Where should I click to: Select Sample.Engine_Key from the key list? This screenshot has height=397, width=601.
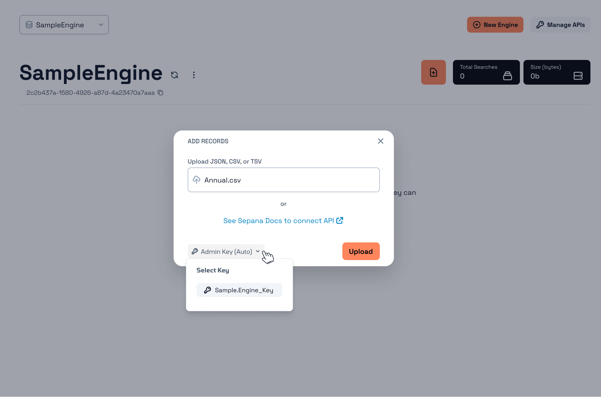[x=239, y=290]
